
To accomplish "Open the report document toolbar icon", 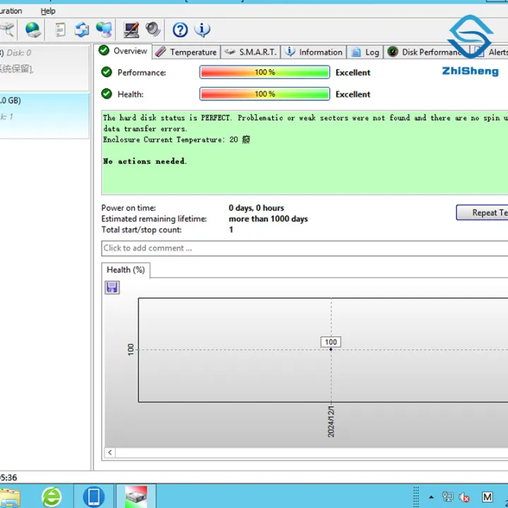I will pos(61,30).
